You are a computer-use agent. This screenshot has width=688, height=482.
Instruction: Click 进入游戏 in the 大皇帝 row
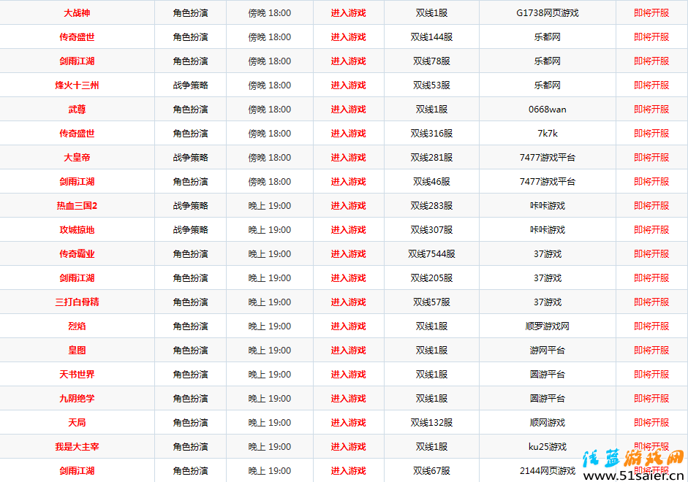pyautogui.click(x=349, y=158)
